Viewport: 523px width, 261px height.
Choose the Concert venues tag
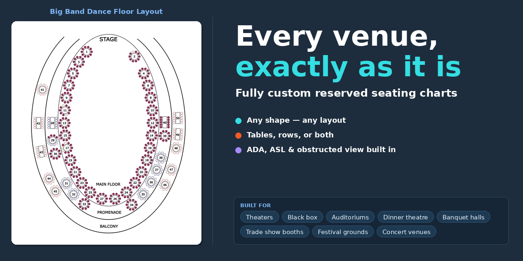coord(407,232)
